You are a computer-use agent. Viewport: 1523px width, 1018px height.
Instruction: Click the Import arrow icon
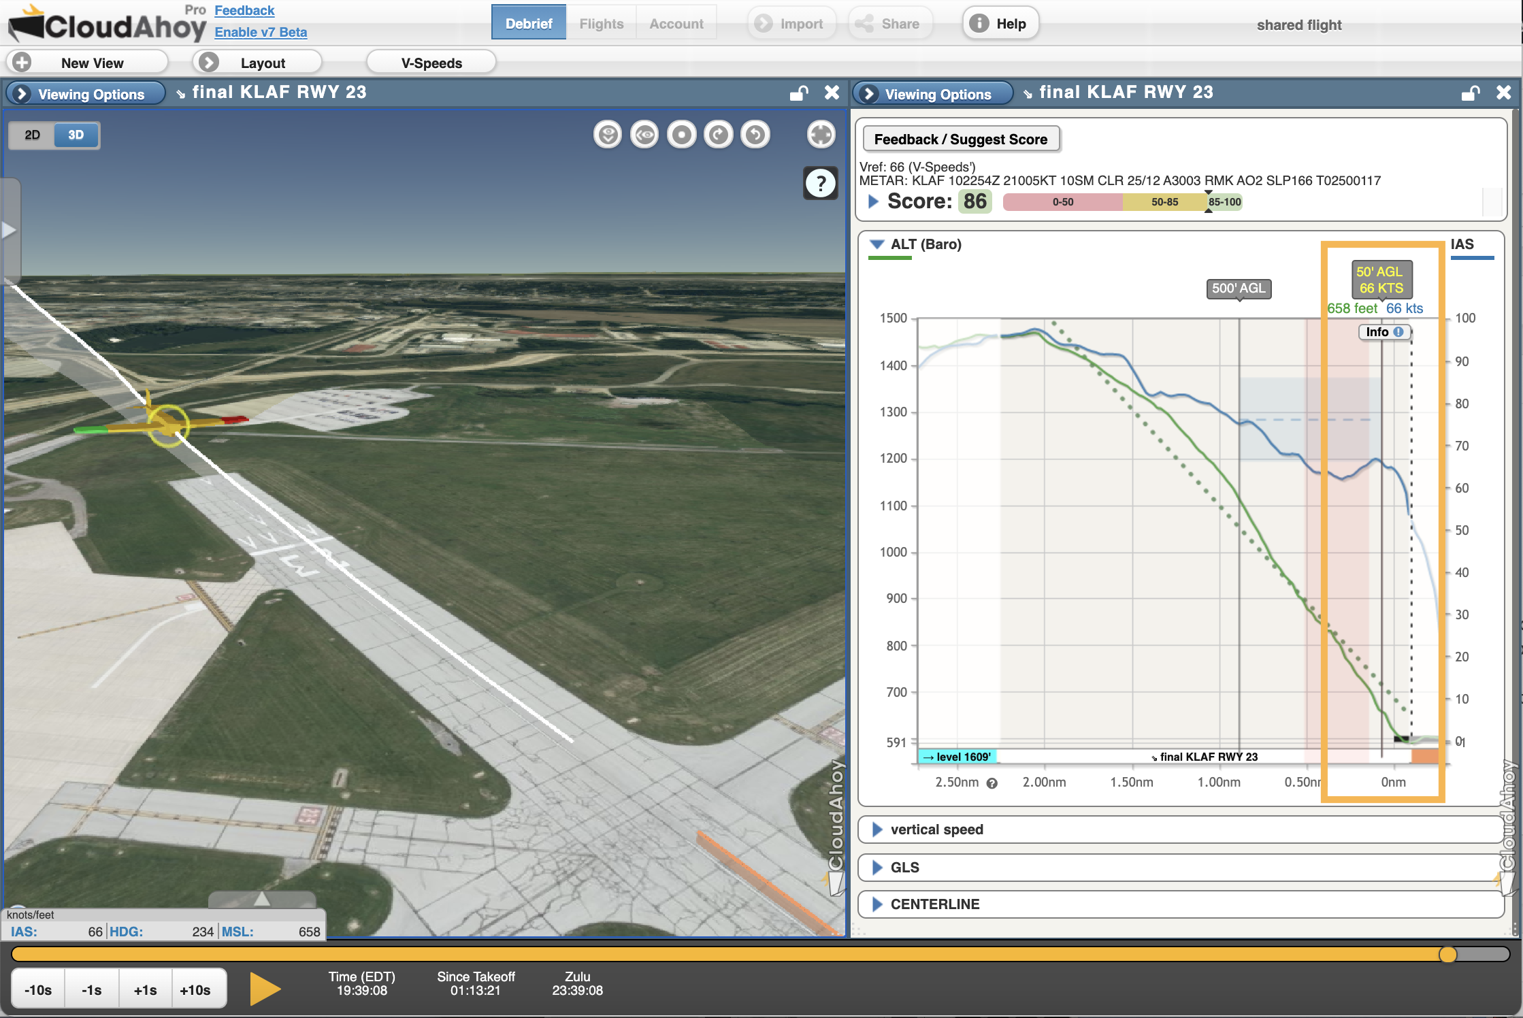tap(764, 24)
